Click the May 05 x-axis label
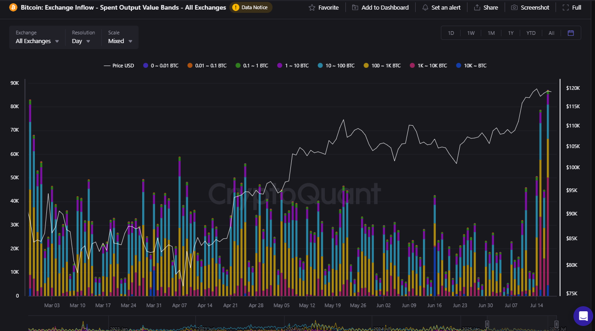 281,305
